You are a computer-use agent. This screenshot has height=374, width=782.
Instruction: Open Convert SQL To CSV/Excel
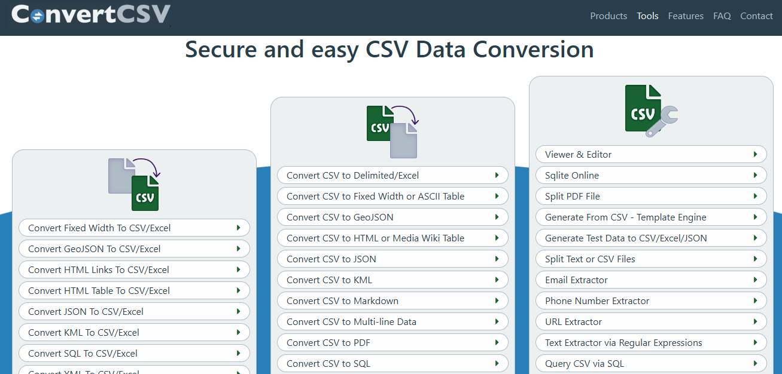[134, 353]
